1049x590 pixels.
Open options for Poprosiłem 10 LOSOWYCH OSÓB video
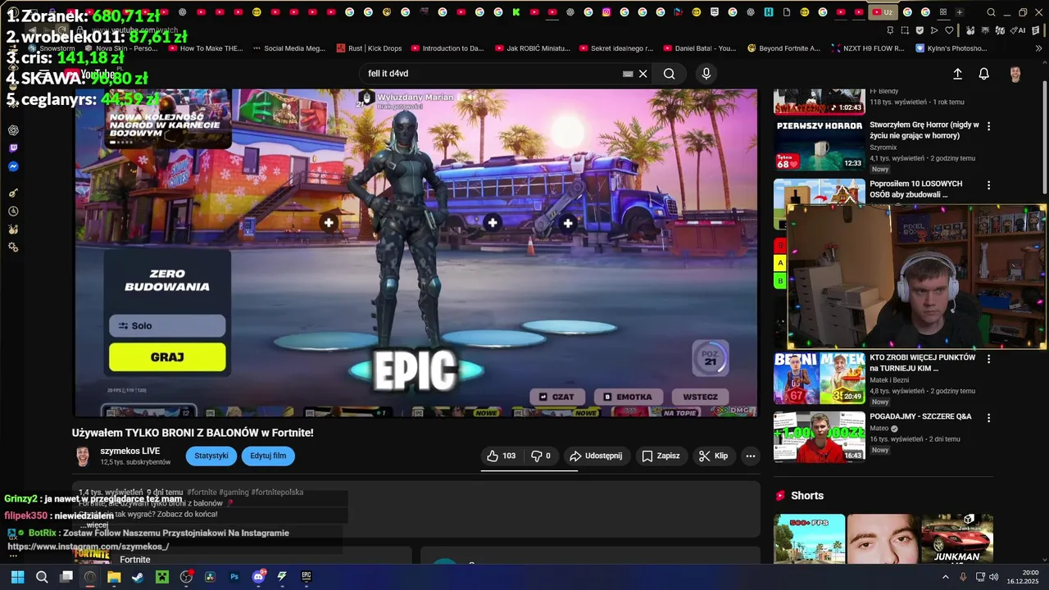coord(988,185)
